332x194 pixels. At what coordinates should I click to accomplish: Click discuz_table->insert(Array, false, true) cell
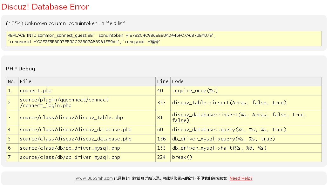point(246,103)
